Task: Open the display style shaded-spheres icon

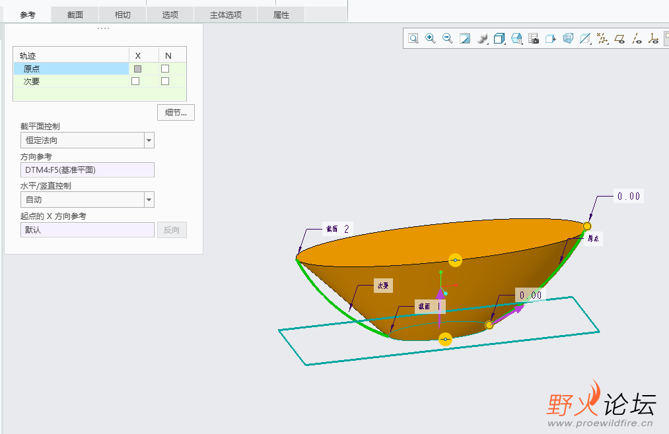Action: pos(482,39)
